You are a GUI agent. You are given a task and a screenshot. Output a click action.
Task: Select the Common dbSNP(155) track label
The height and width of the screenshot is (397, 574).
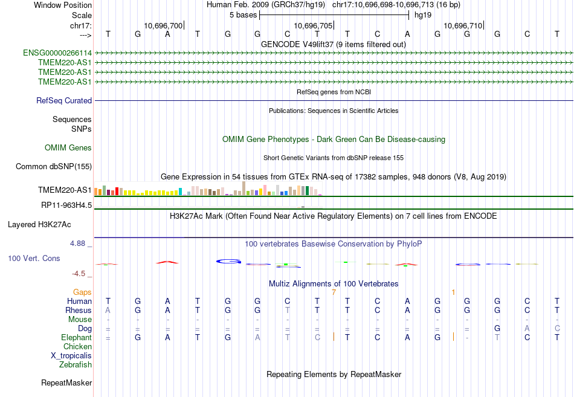(x=54, y=167)
